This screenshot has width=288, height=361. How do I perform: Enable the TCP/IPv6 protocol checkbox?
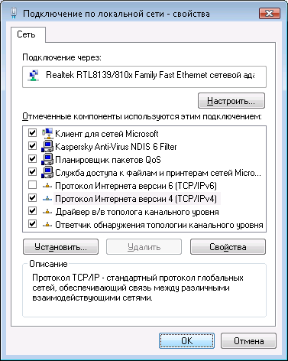[x=32, y=185]
